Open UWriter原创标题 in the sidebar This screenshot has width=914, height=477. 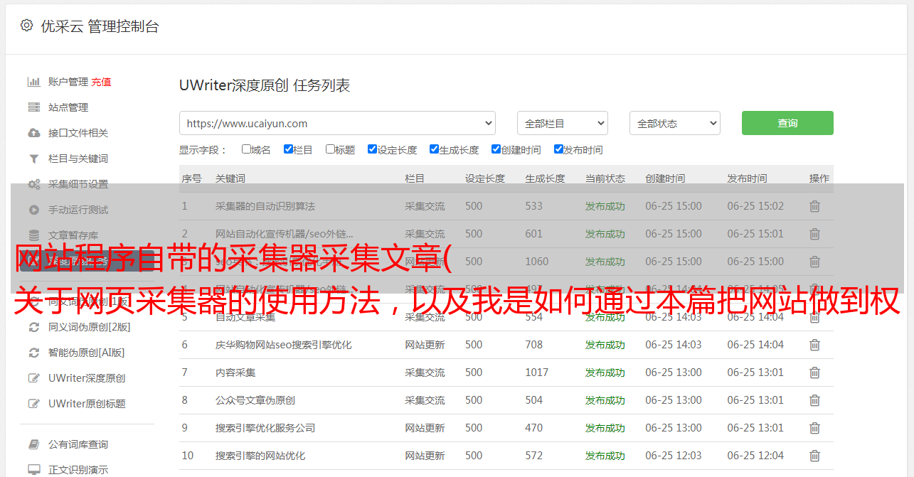[87, 404]
